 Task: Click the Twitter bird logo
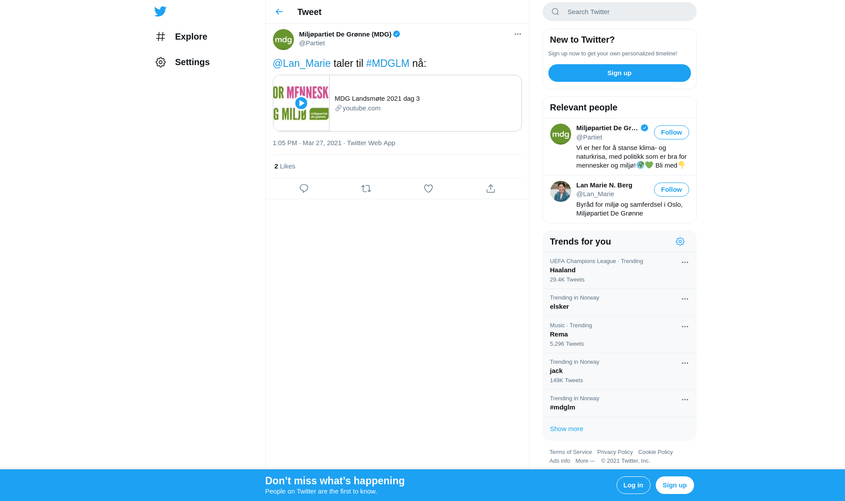[x=160, y=11]
